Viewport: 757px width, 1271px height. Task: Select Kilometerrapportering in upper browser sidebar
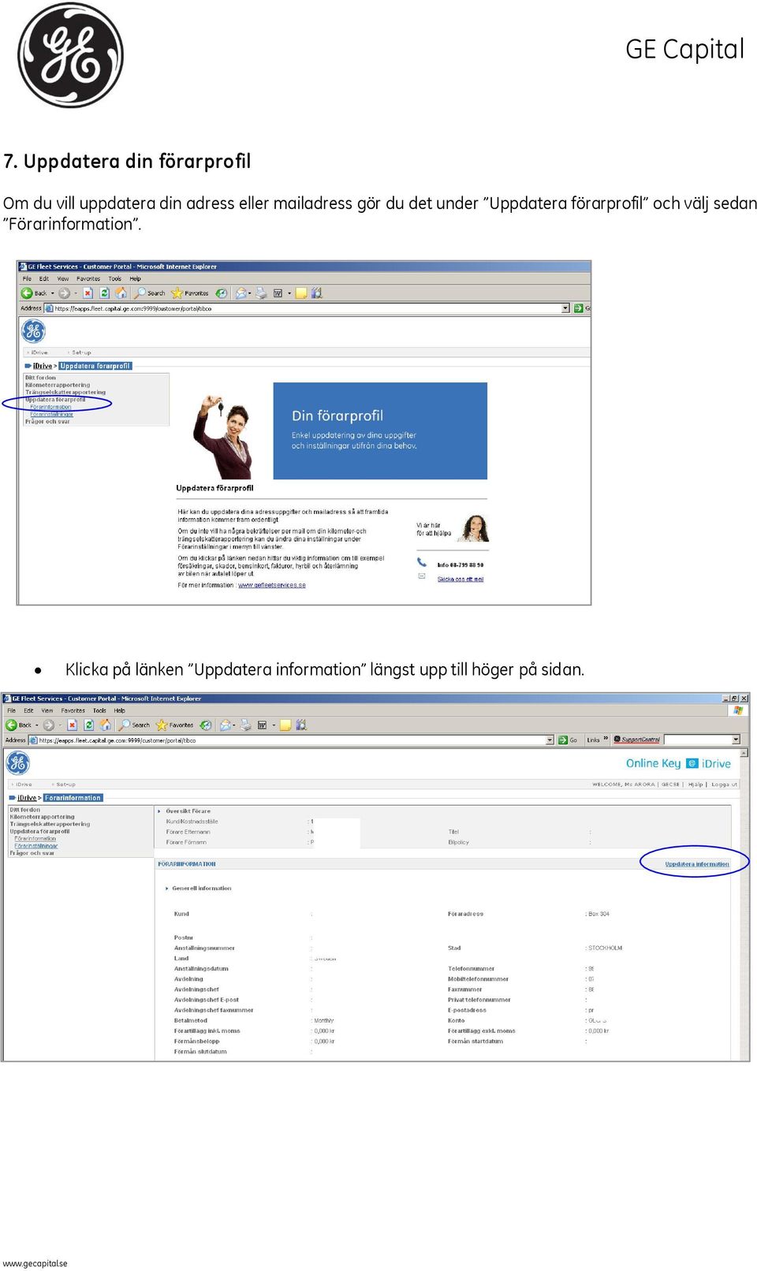point(58,386)
